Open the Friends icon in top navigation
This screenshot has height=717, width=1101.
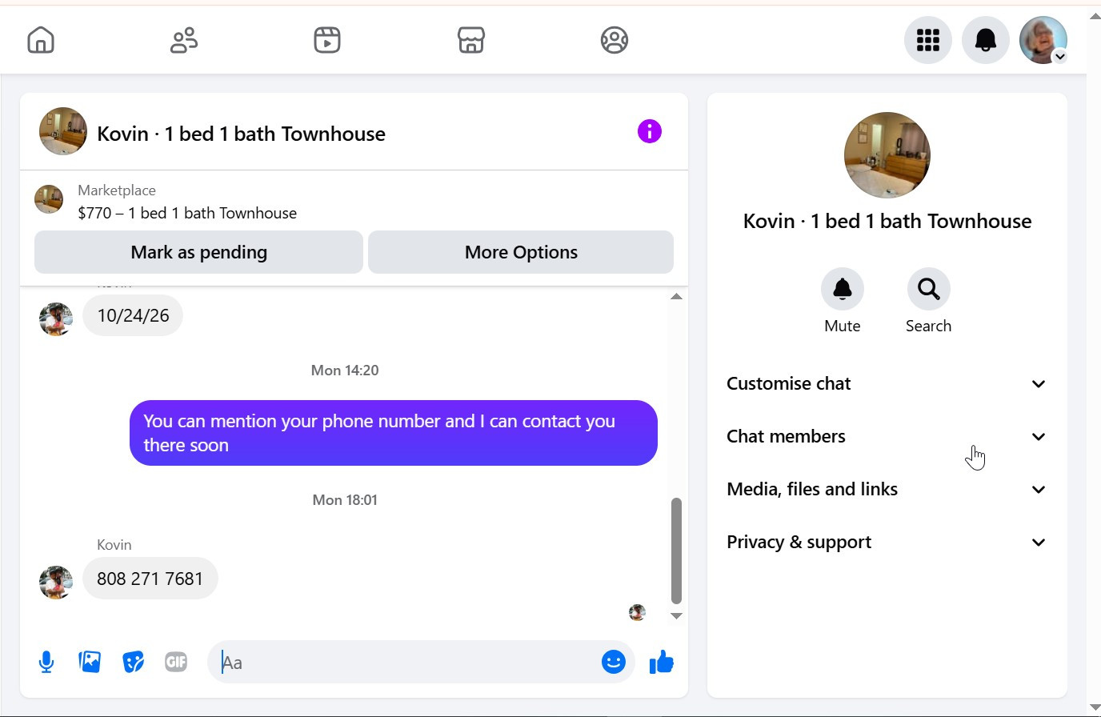[184, 40]
